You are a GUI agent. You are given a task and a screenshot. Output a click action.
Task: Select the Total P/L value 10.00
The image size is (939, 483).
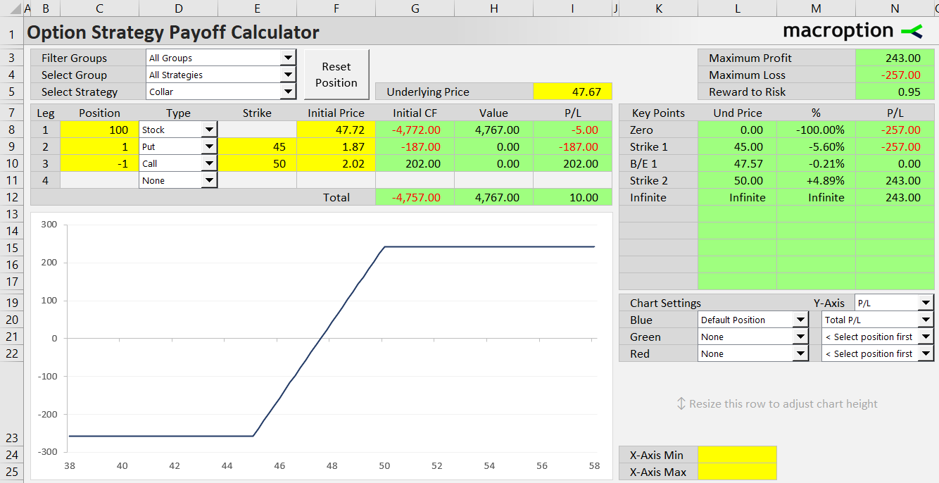point(572,197)
